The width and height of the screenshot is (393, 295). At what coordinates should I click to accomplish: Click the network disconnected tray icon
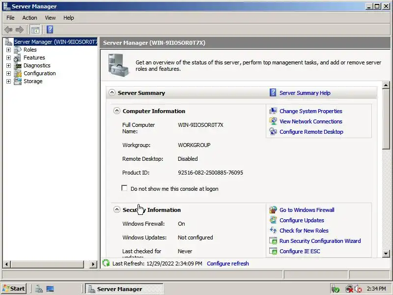tap(349, 289)
